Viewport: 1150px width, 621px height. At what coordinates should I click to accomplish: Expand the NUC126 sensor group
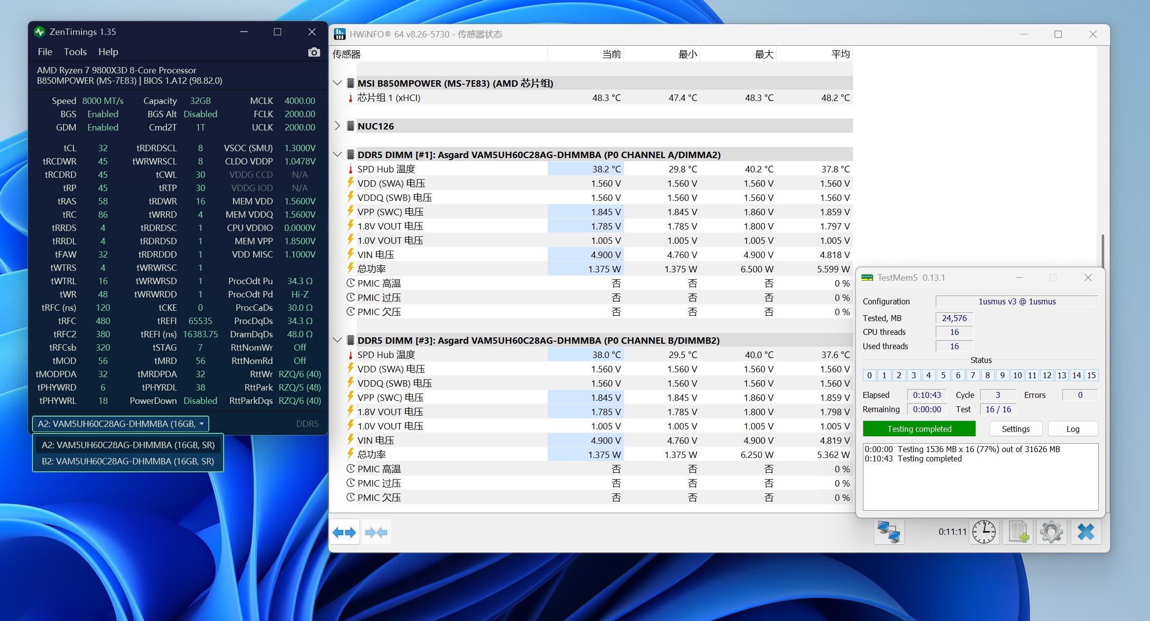point(337,126)
